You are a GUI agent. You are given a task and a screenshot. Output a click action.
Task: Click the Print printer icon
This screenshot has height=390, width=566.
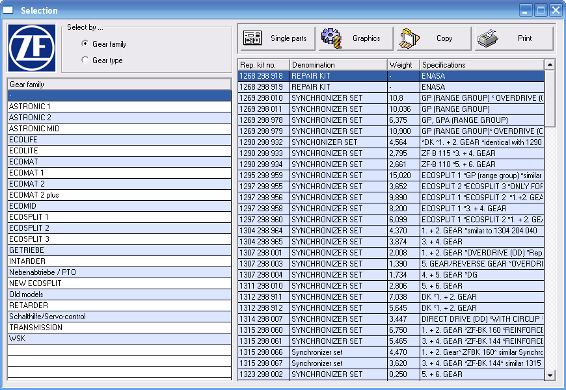click(488, 38)
